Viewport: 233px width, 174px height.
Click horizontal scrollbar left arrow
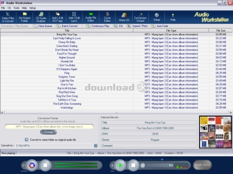[x=2, y=112]
